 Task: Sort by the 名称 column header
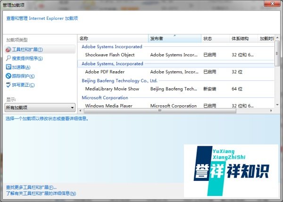coord(113,38)
